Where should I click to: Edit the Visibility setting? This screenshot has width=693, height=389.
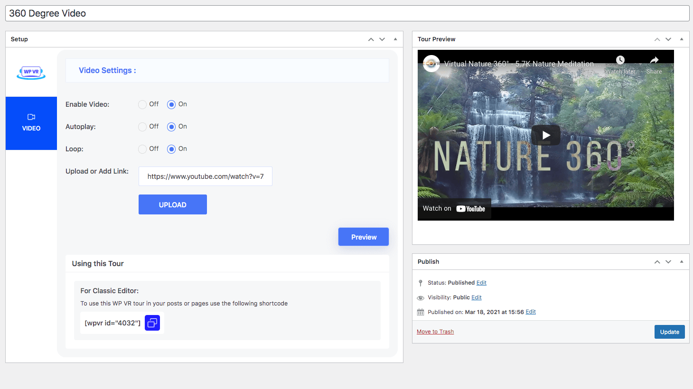coord(477,297)
